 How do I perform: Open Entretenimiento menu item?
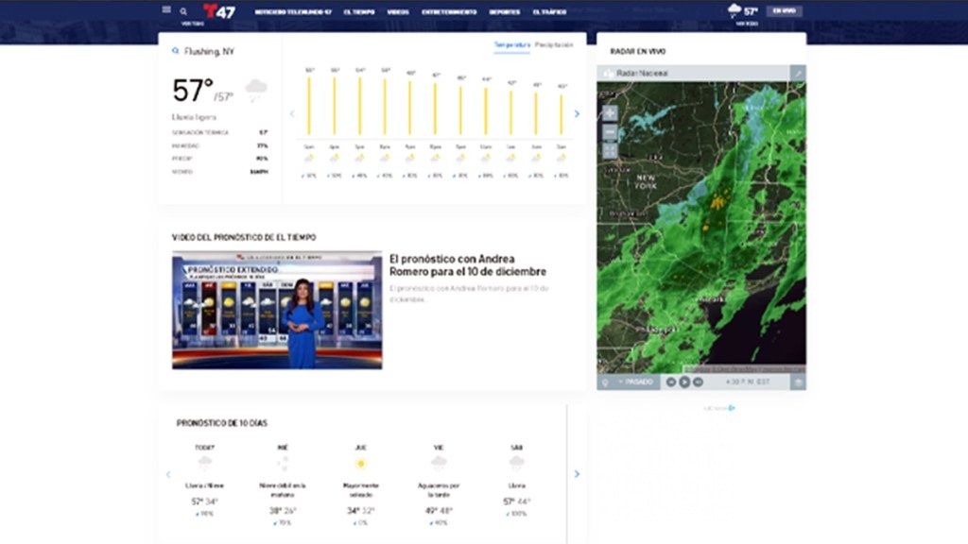449,11
